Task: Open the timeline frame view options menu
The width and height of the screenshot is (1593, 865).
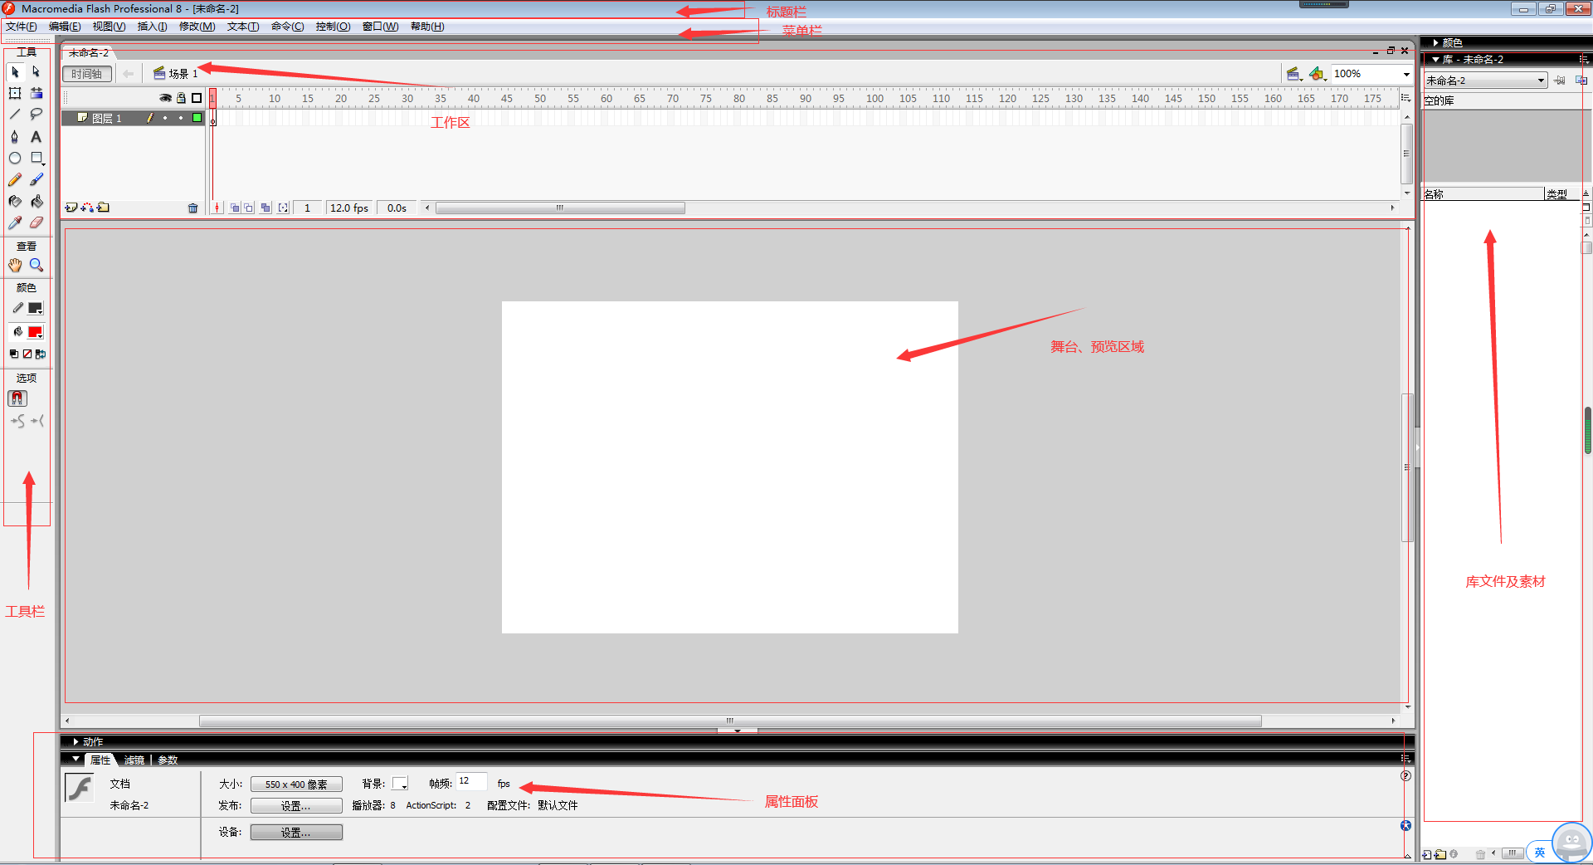Action: click(1405, 98)
